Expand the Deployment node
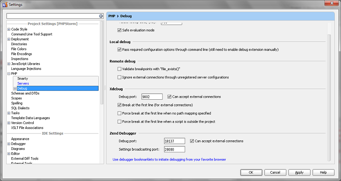Screen dimensions: 341x181 (9, 39)
